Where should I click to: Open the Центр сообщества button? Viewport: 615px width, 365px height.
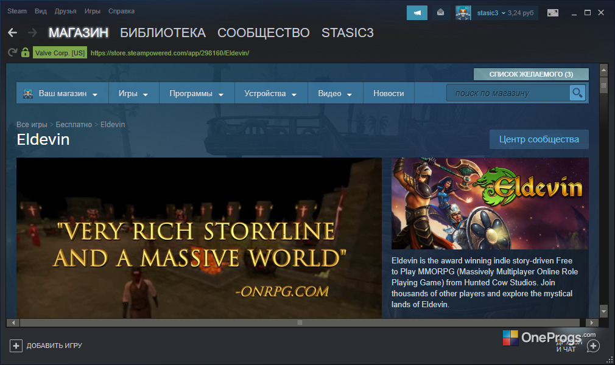(539, 139)
